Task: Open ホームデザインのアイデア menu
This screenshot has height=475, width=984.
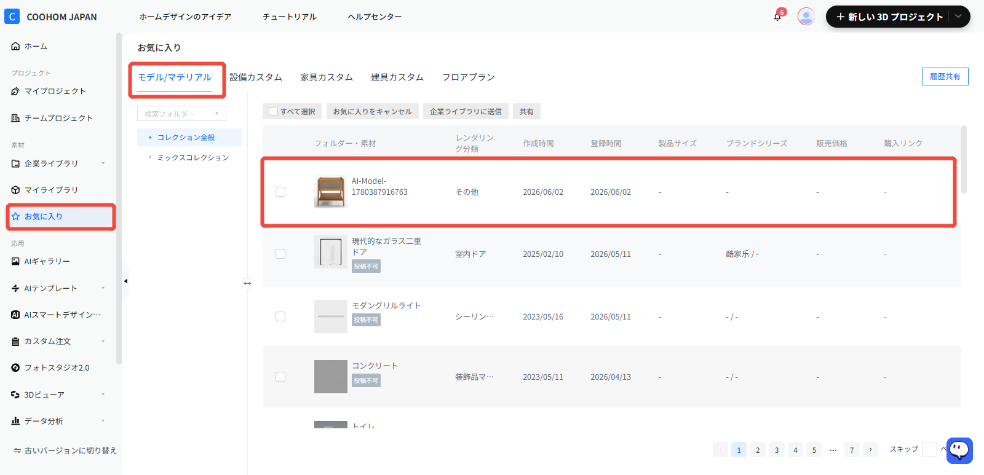Action: pyautogui.click(x=185, y=17)
